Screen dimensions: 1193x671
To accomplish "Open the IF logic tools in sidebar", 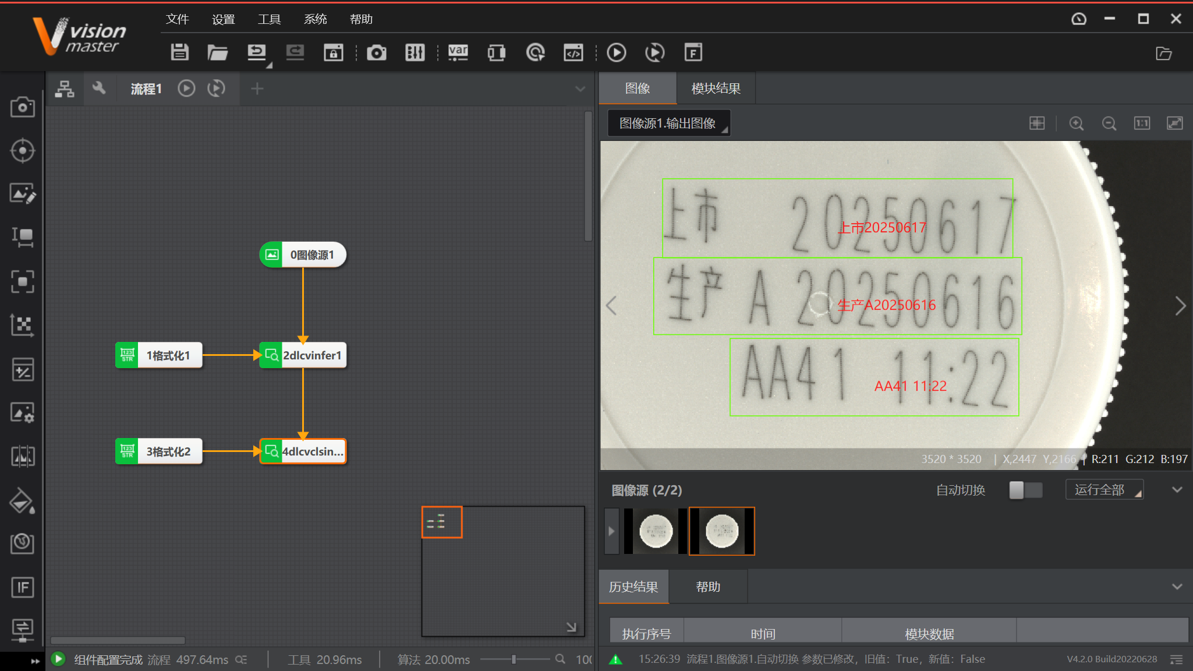I will [22, 587].
